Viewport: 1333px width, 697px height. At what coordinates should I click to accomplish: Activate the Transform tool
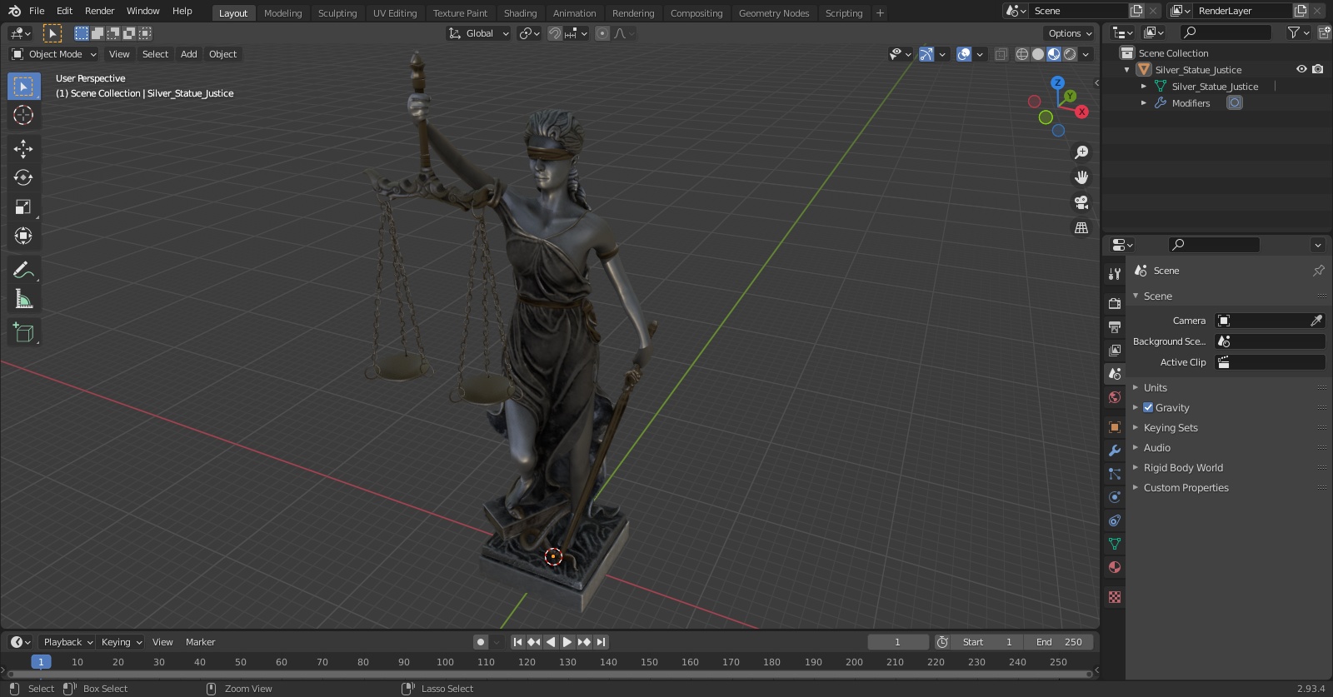pyautogui.click(x=23, y=236)
